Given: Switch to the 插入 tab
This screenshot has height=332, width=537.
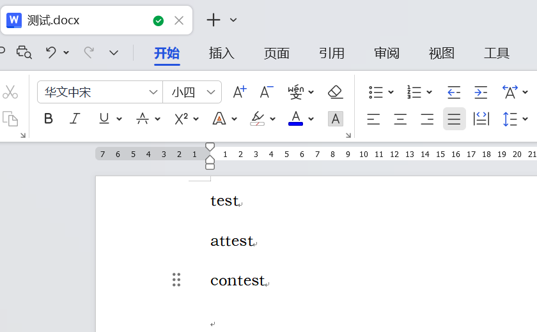Looking at the screenshot, I should (222, 53).
